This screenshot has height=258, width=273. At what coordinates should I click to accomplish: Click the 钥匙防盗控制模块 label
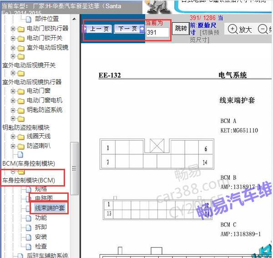tap(26, 127)
